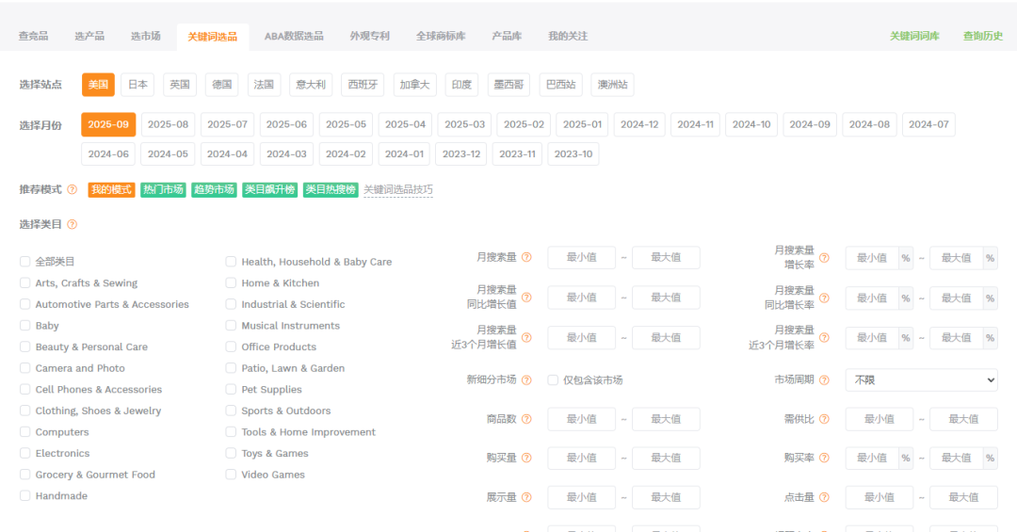Apply 趋势市场 recommended mode
This screenshot has height=532, width=1017.
coord(214,189)
